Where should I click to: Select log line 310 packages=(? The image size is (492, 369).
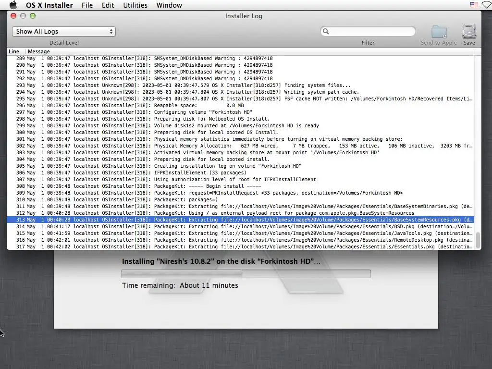240,199
